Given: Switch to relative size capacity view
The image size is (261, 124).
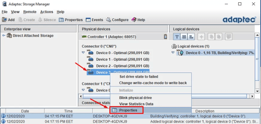Looking at the screenshot, I should pyautogui.click(x=191, y=37).
